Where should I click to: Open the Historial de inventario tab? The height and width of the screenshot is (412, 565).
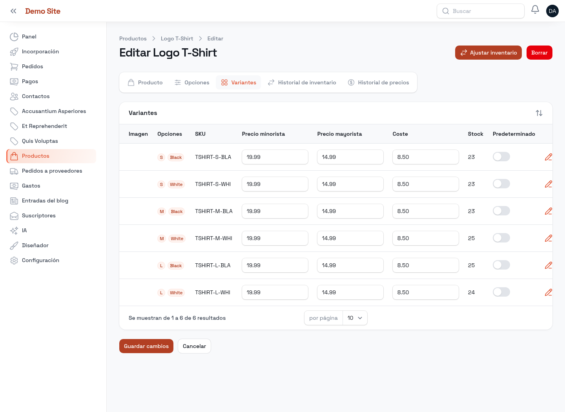pyautogui.click(x=302, y=82)
